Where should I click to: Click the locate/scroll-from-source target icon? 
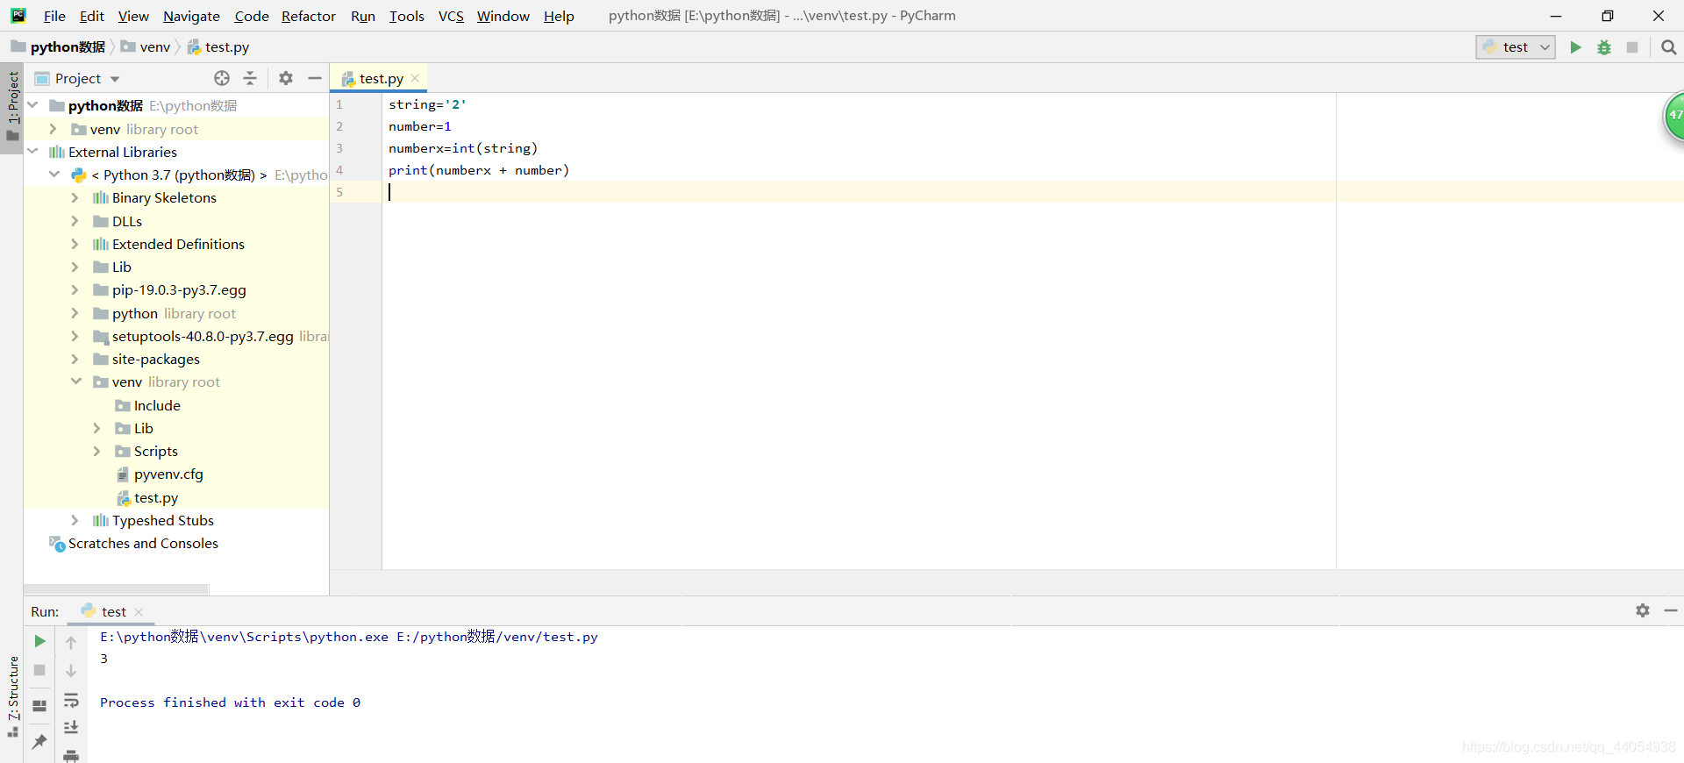[x=222, y=78]
